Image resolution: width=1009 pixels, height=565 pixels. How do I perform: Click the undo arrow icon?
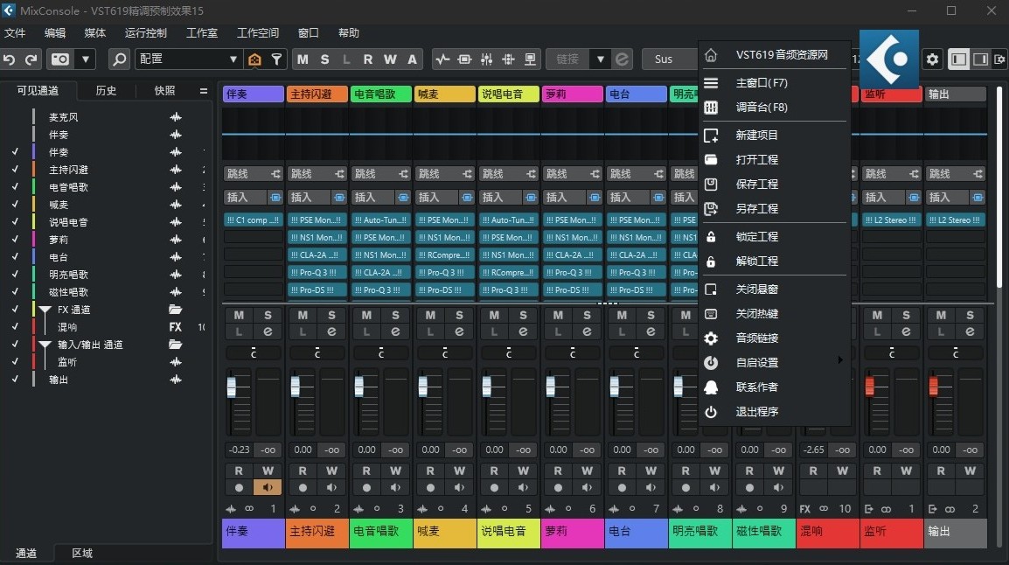click(10, 59)
